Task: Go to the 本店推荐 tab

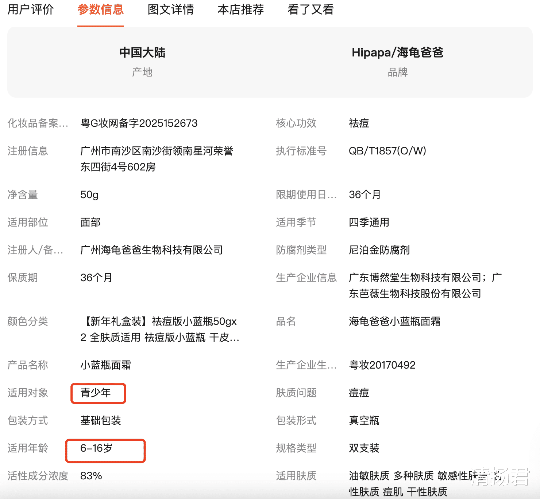Action: (x=241, y=9)
